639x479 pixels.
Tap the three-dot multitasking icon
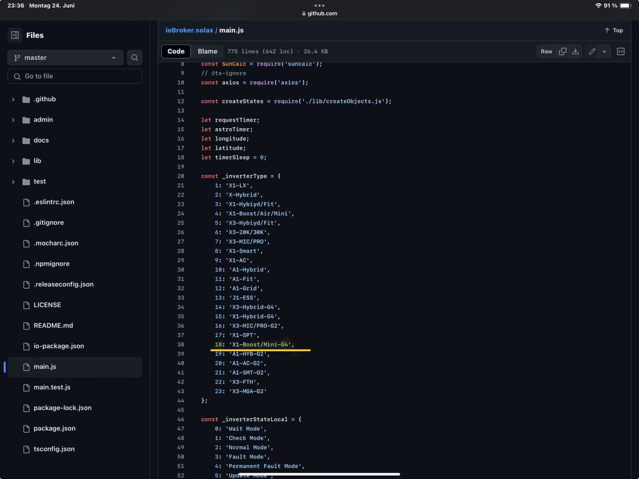319,5
